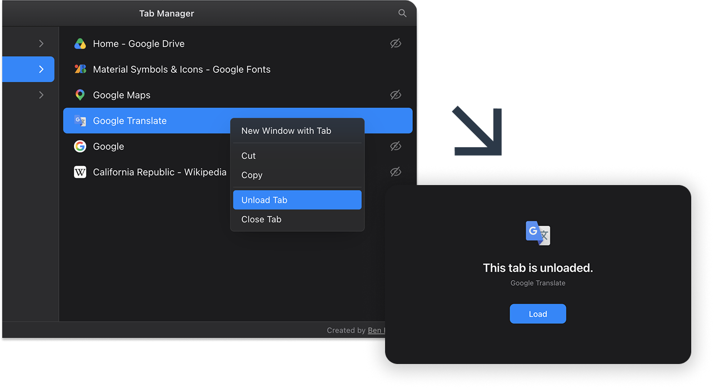This screenshot has height=389, width=714.
Task: Click the Wikipedia W favicon
Action: click(80, 172)
